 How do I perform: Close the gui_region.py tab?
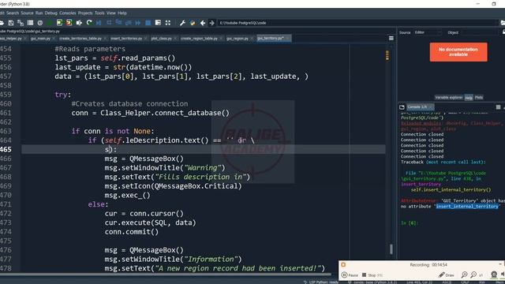pos(252,39)
